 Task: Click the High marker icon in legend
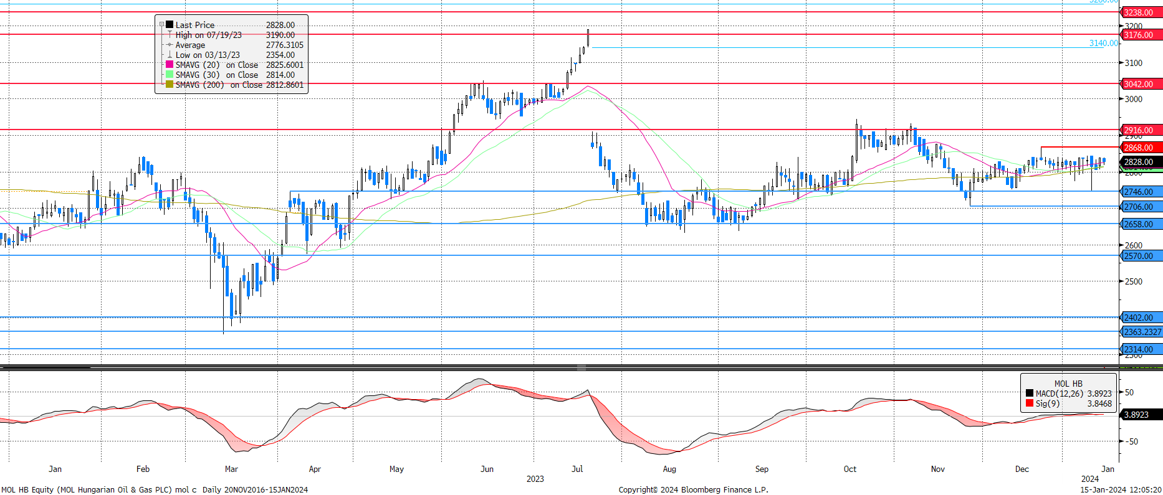170,35
